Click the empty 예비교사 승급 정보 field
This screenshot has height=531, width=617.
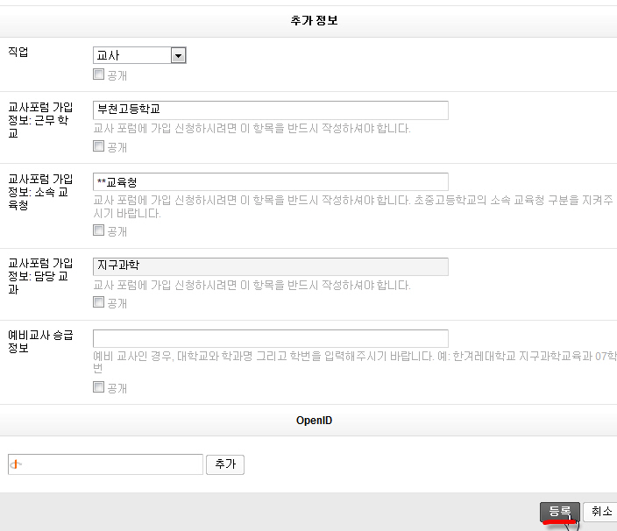click(x=270, y=338)
